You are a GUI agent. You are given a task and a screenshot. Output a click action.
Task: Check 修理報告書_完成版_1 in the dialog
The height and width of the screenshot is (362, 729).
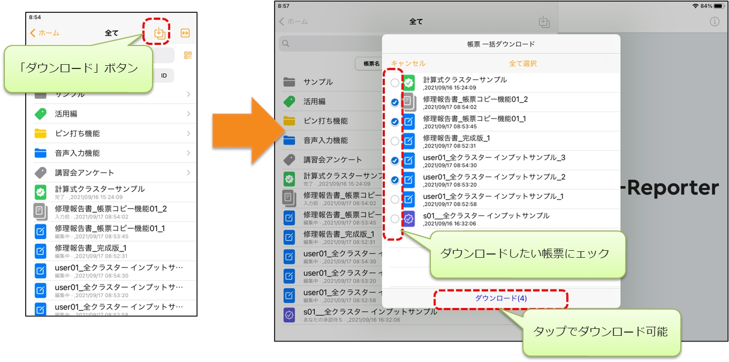pos(395,141)
